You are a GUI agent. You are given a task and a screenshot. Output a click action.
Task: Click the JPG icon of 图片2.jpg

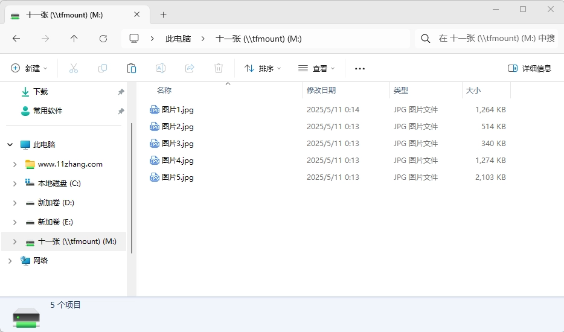point(155,127)
